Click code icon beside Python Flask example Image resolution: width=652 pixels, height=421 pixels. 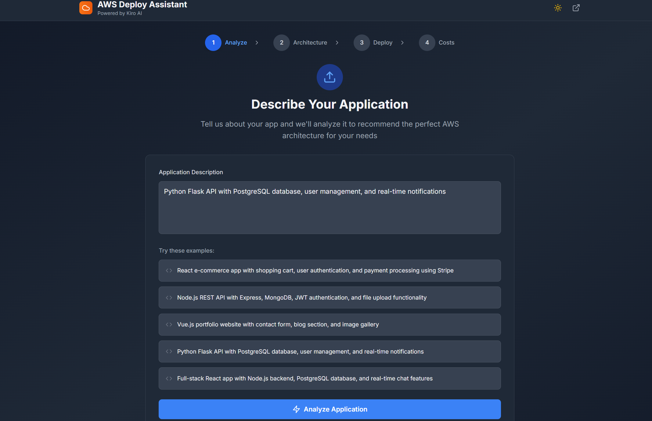click(x=169, y=351)
